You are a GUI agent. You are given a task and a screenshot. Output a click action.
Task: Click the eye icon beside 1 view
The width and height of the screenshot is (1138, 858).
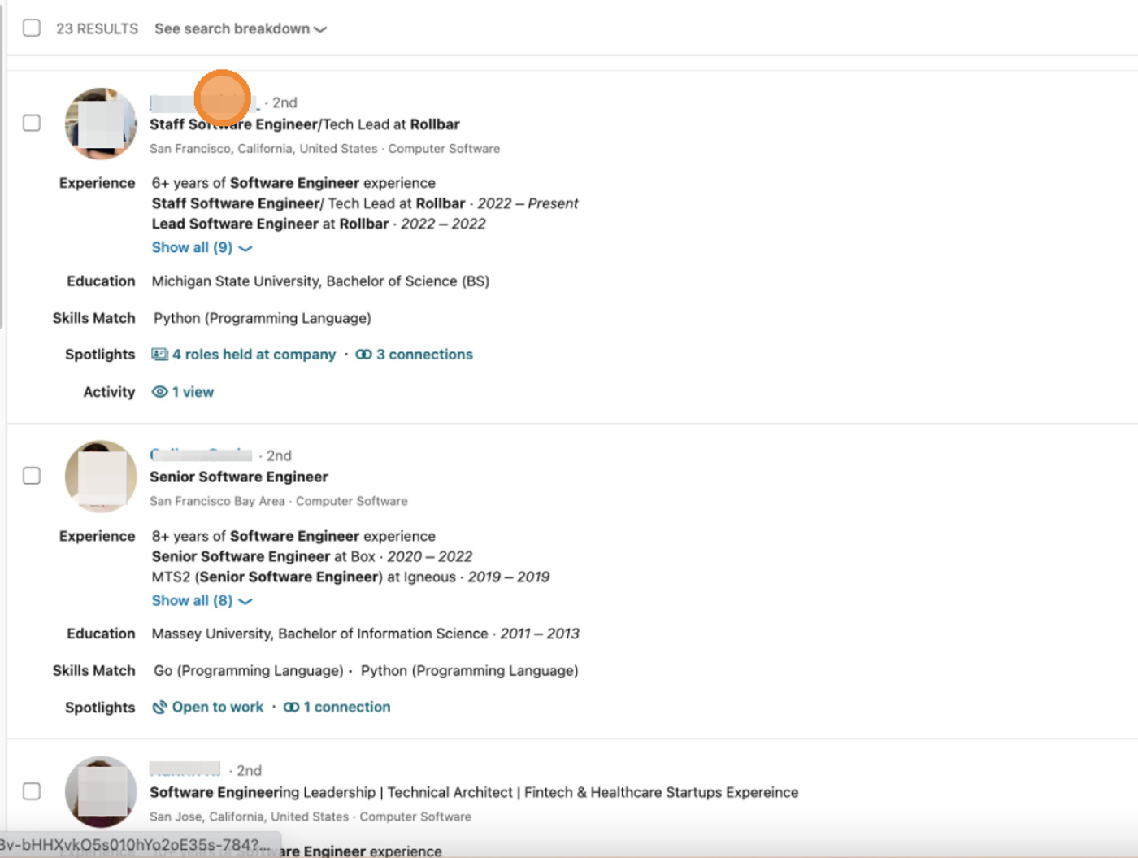coord(159,392)
